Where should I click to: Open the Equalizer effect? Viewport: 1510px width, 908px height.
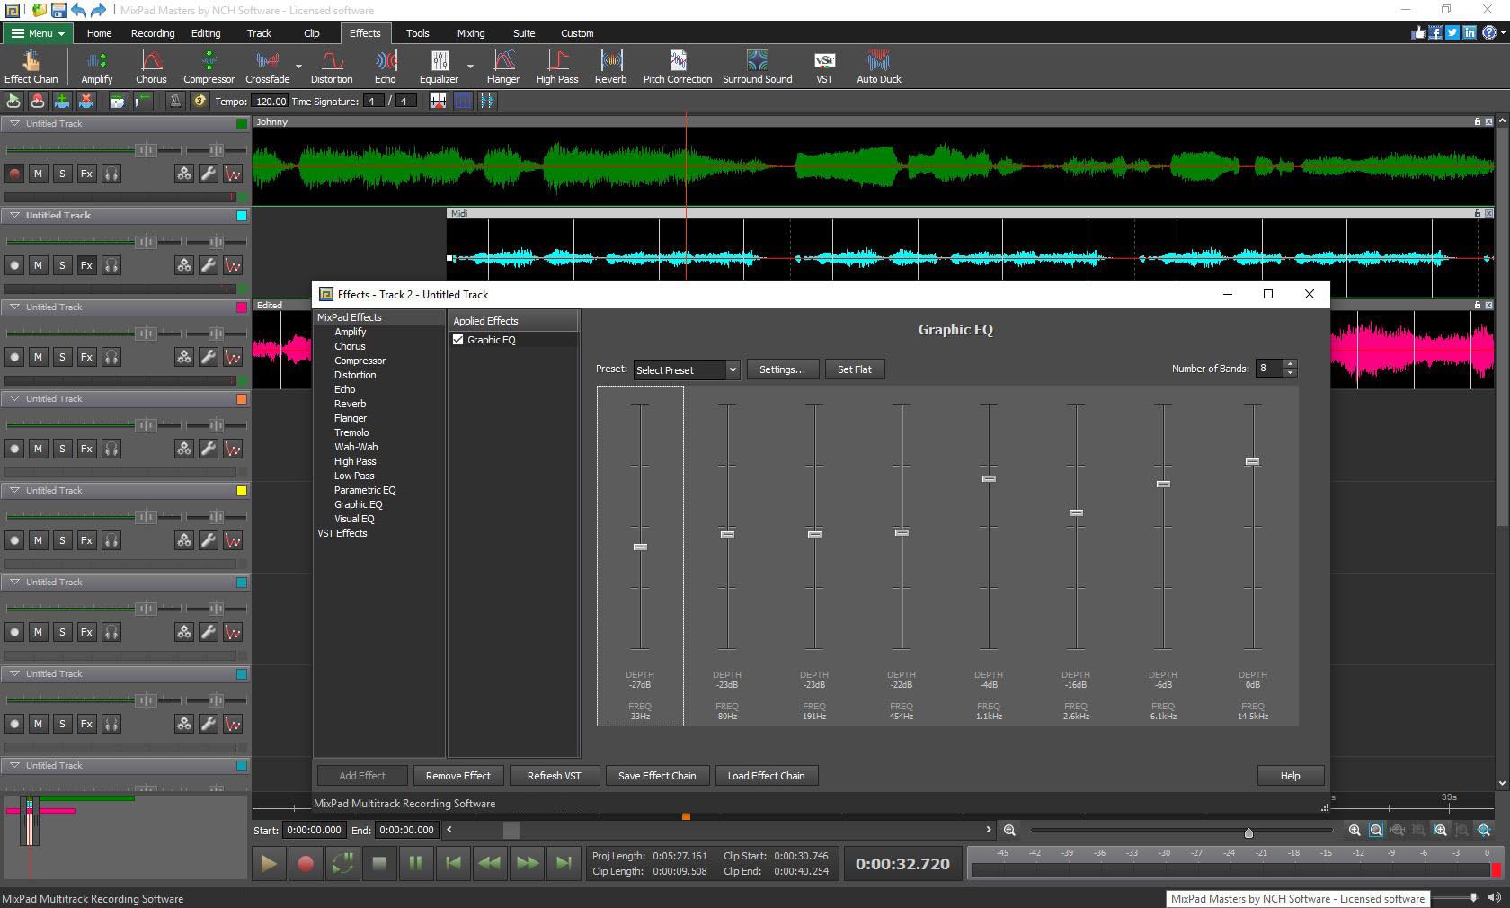(x=439, y=63)
